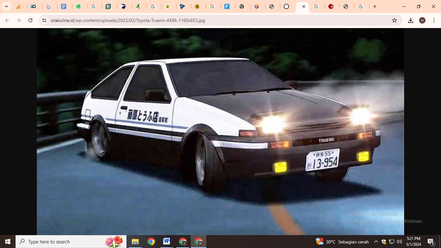Toggle the bookmark star for this page
This screenshot has width=441, height=248.
coord(394,20)
